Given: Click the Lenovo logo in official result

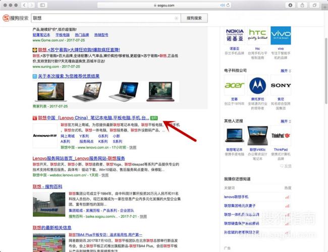Looking at the screenshot, I should (45, 136).
